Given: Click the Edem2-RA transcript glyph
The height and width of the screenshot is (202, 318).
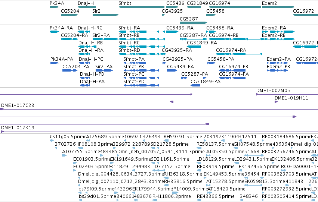Looking at the screenshot, I should click(x=278, y=32).
